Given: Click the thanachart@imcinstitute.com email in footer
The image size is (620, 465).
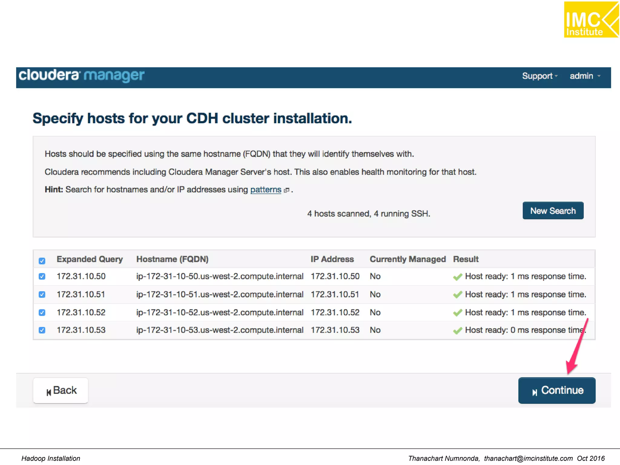Looking at the screenshot, I should tap(528, 458).
